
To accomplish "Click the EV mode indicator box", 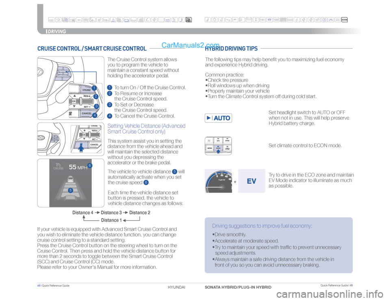I will click(251, 181).
